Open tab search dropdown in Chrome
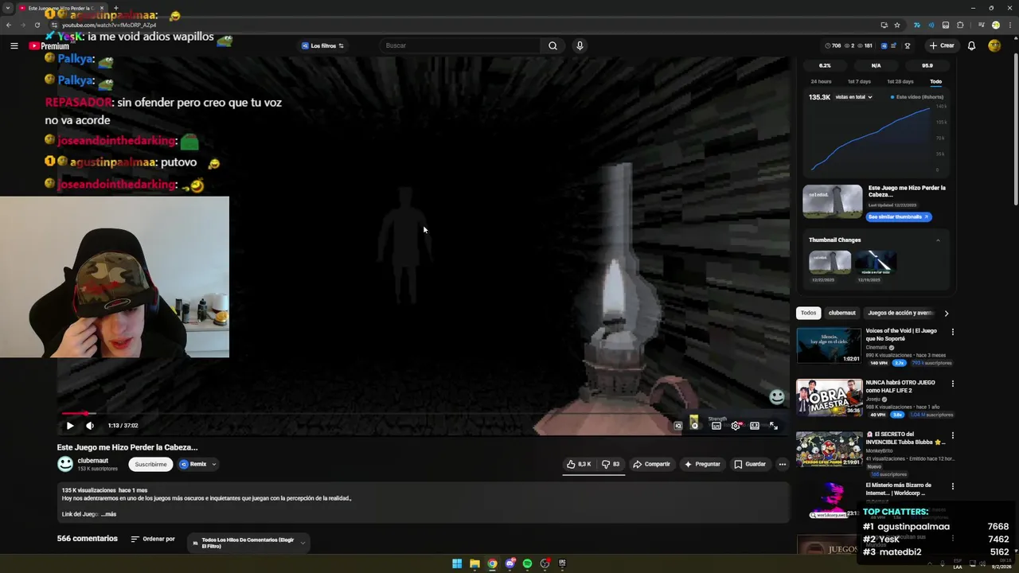Image resolution: width=1019 pixels, height=573 pixels. [x=10, y=8]
